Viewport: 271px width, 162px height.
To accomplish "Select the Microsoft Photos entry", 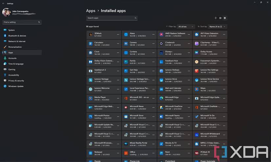I will click(x=104, y=117).
